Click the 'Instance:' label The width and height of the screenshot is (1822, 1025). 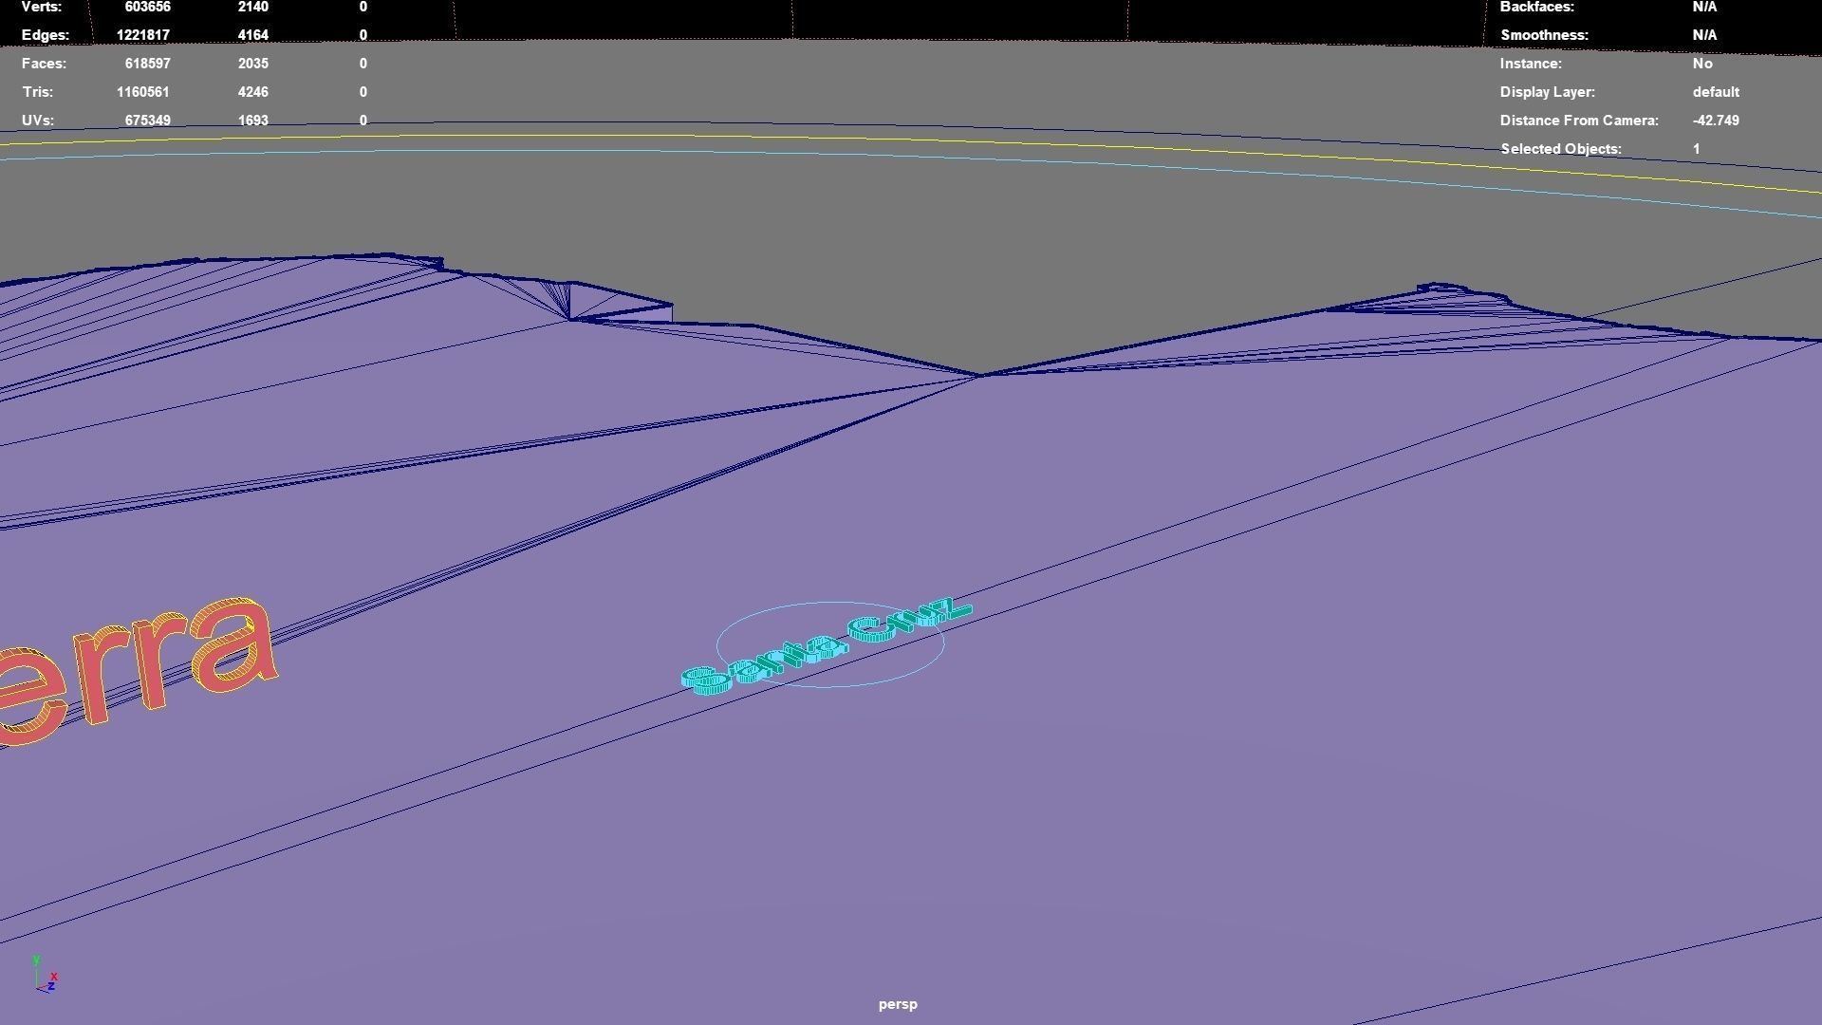(x=1531, y=64)
